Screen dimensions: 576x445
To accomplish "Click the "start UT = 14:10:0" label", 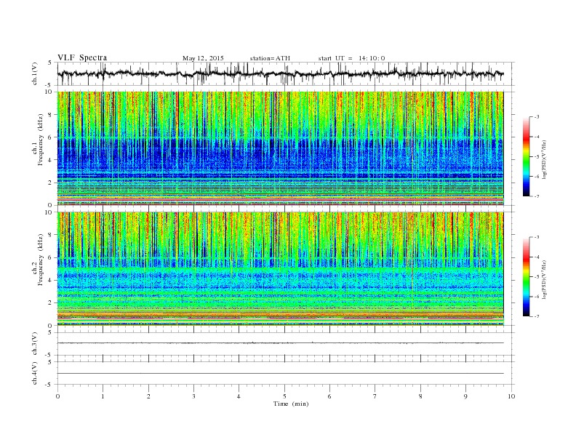I will tap(351, 58).
